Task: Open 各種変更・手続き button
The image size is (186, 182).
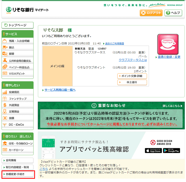Action: coord(18,174)
